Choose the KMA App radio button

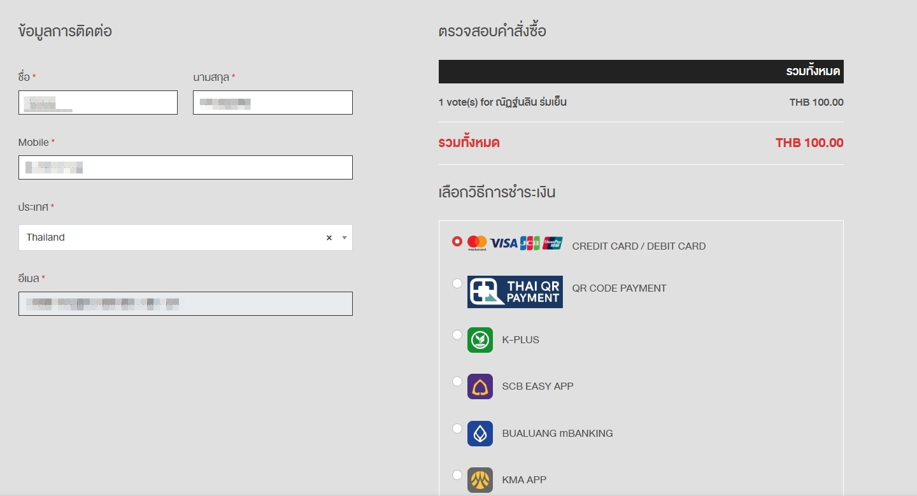[457, 475]
